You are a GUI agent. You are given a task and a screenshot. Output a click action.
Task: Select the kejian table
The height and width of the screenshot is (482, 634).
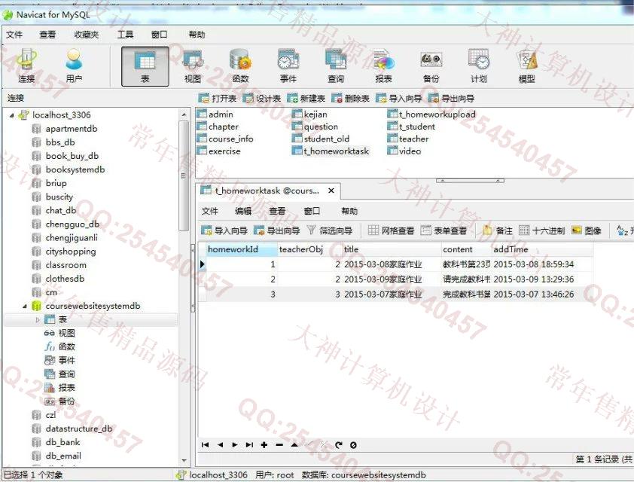coord(309,114)
